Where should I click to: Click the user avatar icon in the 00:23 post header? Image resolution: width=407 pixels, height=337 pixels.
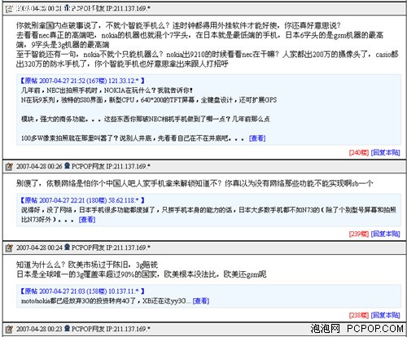(x=67, y=329)
